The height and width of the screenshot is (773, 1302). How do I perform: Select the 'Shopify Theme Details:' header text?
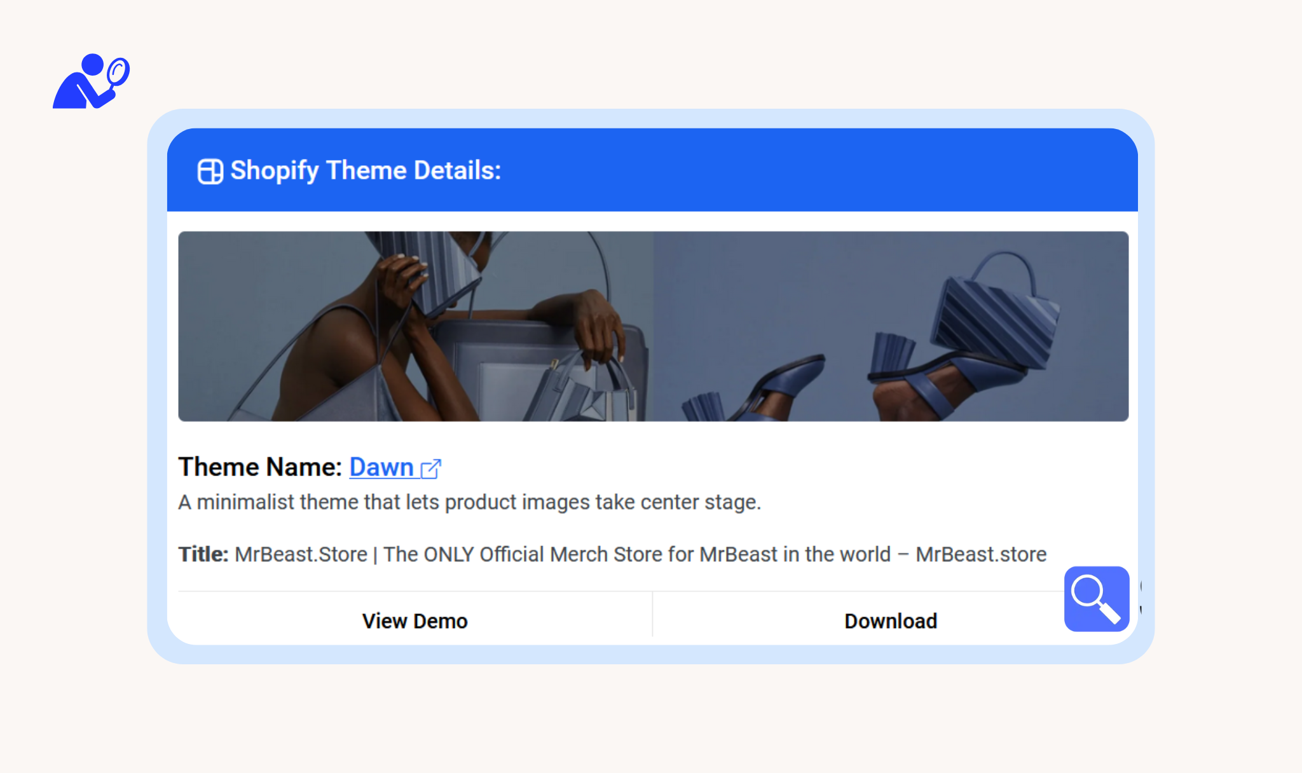click(x=366, y=170)
